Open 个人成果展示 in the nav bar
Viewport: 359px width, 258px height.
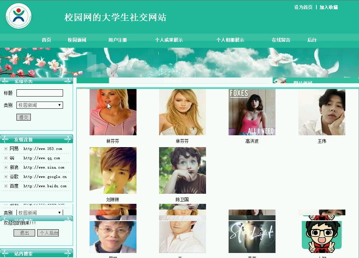[169, 40]
